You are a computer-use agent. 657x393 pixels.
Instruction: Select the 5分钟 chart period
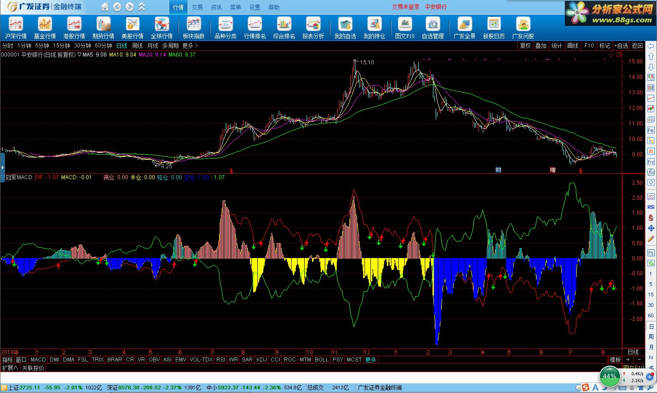[x=42, y=46]
